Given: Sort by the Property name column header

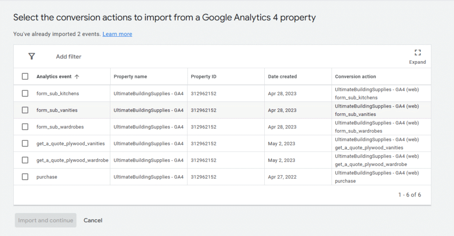Looking at the screenshot, I should pos(130,77).
